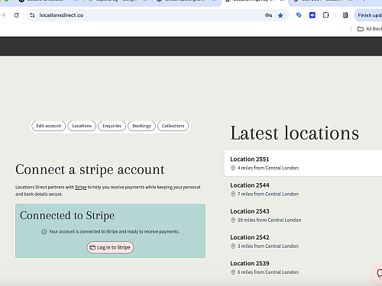Click the Connected to Stripe heading
This screenshot has height=286, width=382.
(x=67, y=216)
